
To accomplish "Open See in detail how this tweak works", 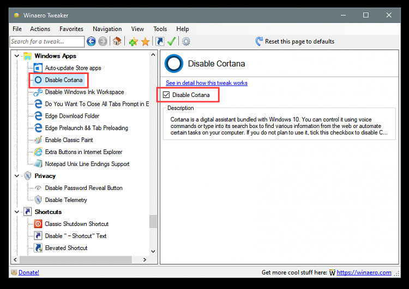I will [x=207, y=83].
